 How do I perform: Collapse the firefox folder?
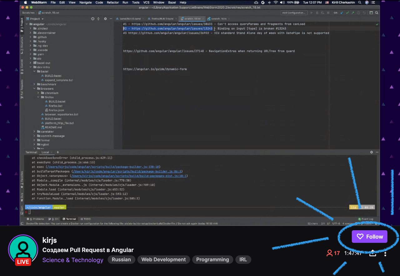pos(38,97)
